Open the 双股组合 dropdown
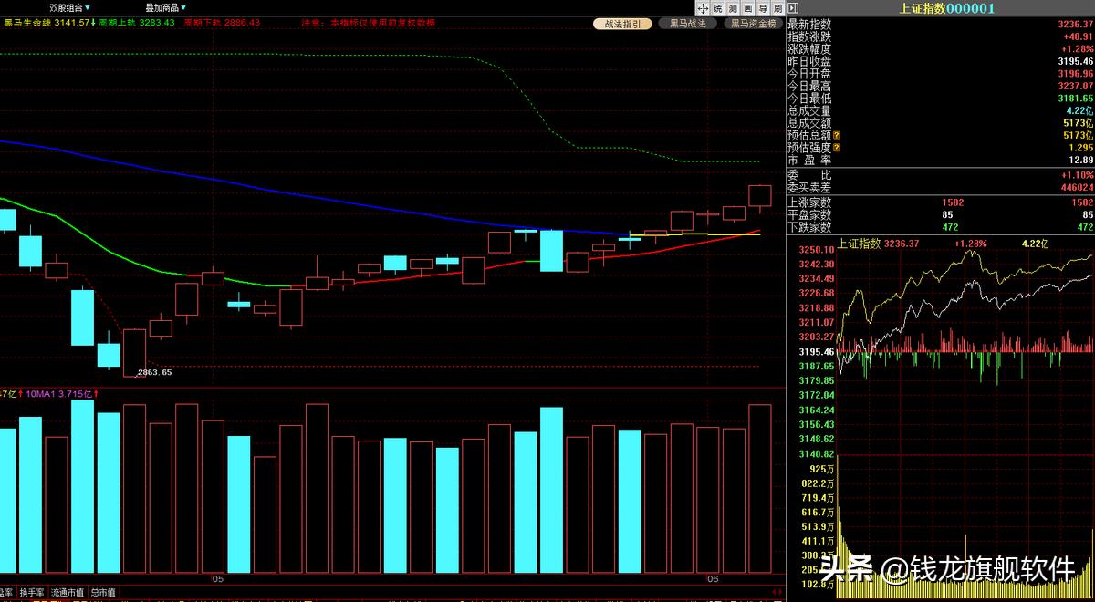Image resolution: width=1095 pixels, height=602 pixels. pos(69,7)
